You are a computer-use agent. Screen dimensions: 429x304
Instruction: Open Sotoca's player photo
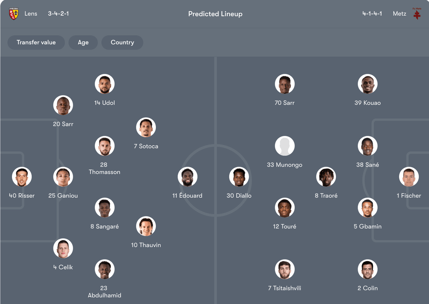pyautogui.click(x=146, y=127)
